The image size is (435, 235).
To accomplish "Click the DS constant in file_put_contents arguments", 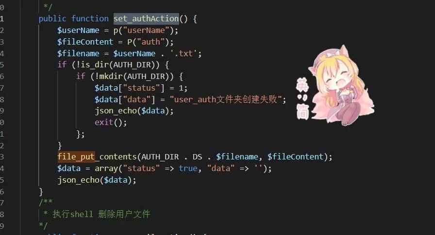I will [x=197, y=157].
